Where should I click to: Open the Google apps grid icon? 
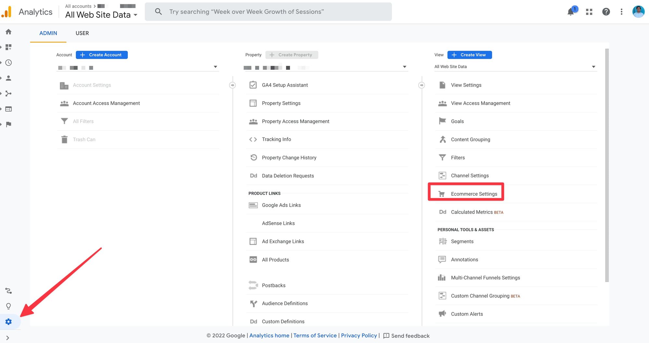click(x=589, y=12)
